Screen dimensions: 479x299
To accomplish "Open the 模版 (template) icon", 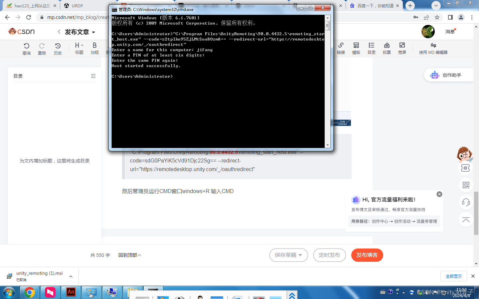I will coord(356,48).
